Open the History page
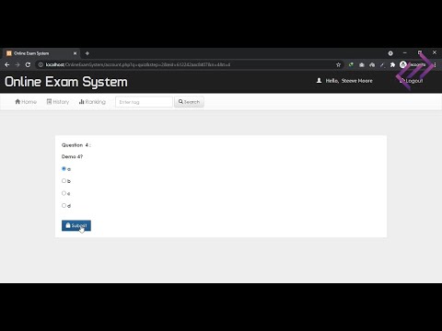Screen dimensions: 442x331 (x=58, y=102)
